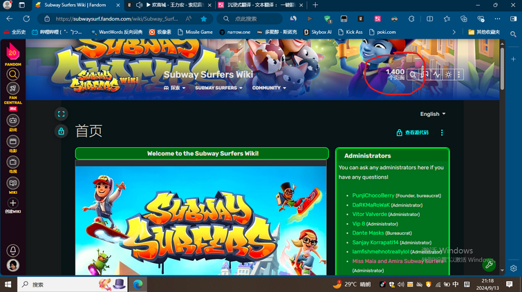This screenshot has width=522, height=292.
Task: Open page actions three-dot menu
Action: click(442, 133)
